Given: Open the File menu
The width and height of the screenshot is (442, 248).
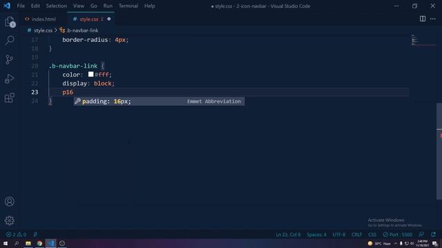Looking at the screenshot, I should 21,6.
